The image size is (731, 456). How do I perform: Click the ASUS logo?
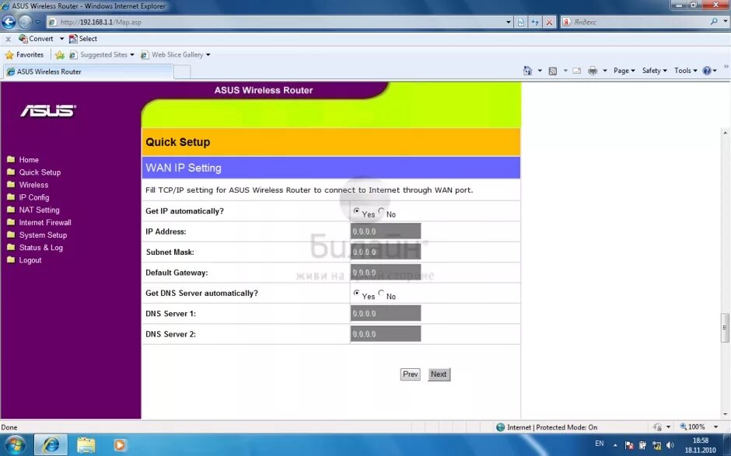pyautogui.click(x=48, y=110)
